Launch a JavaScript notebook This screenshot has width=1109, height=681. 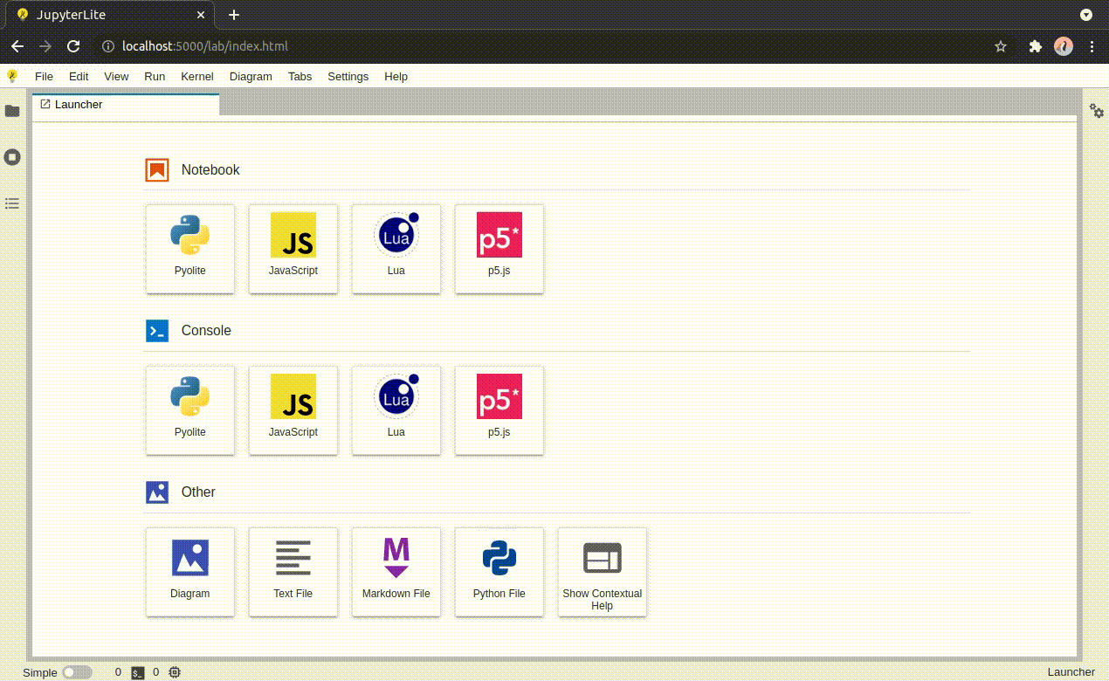tap(293, 249)
